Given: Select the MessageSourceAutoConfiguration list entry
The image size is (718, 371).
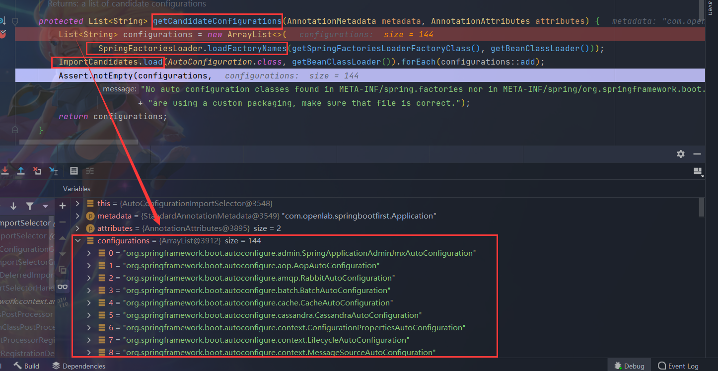Looking at the screenshot, I should (267, 353).
